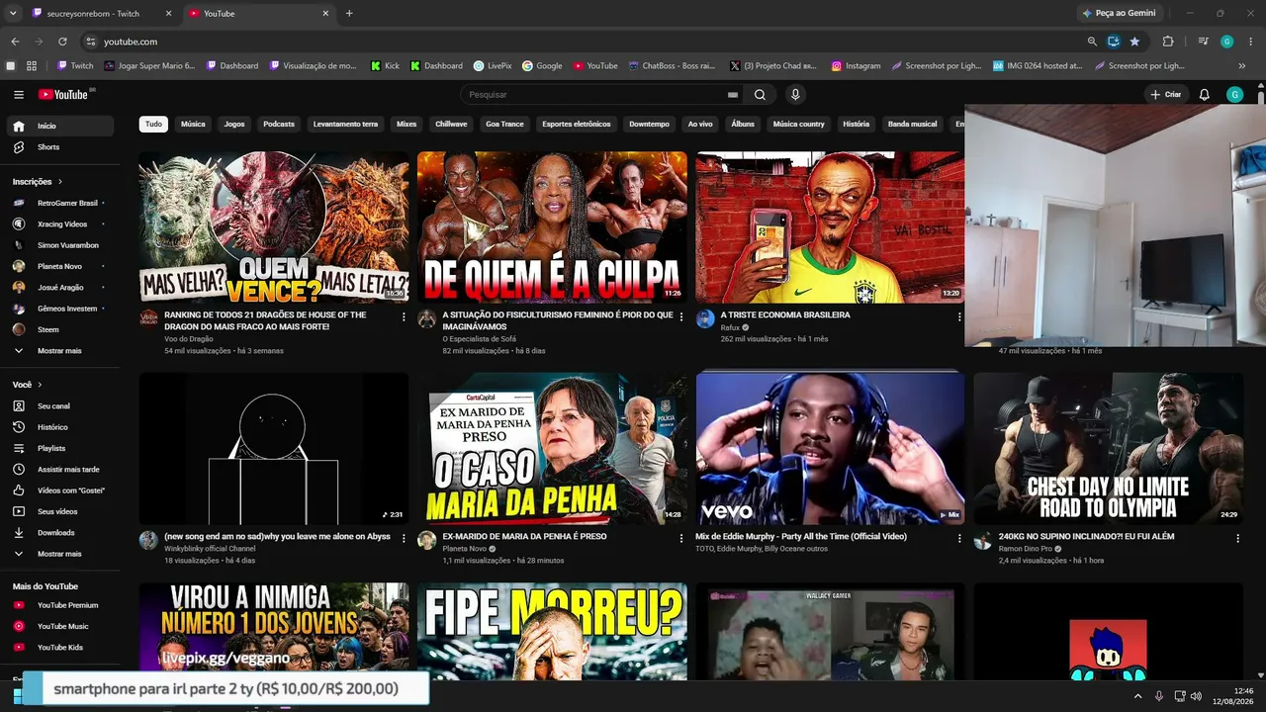Open the virtual keyboard icon in search box
Viewport: 1266px width, 712px height.
click(733, 95)
